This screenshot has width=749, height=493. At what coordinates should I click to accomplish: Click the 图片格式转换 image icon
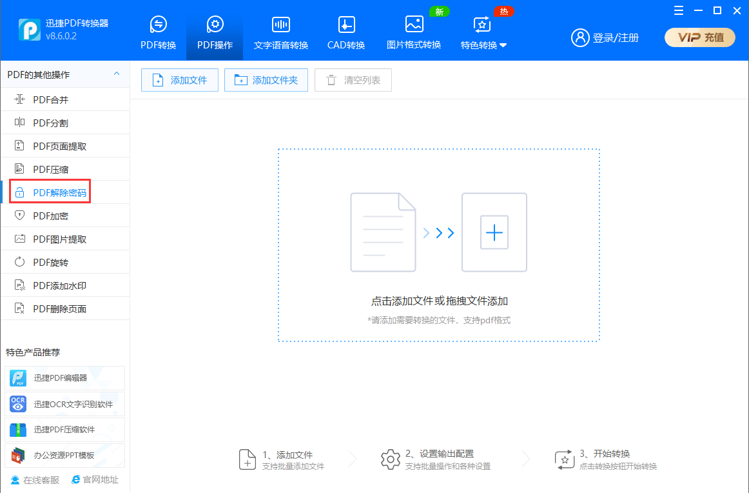414,25
